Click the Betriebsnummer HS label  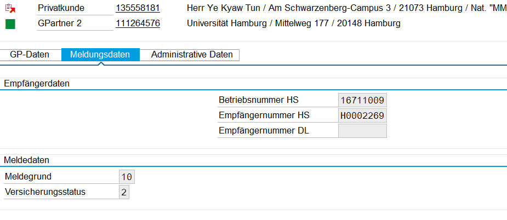259,100
